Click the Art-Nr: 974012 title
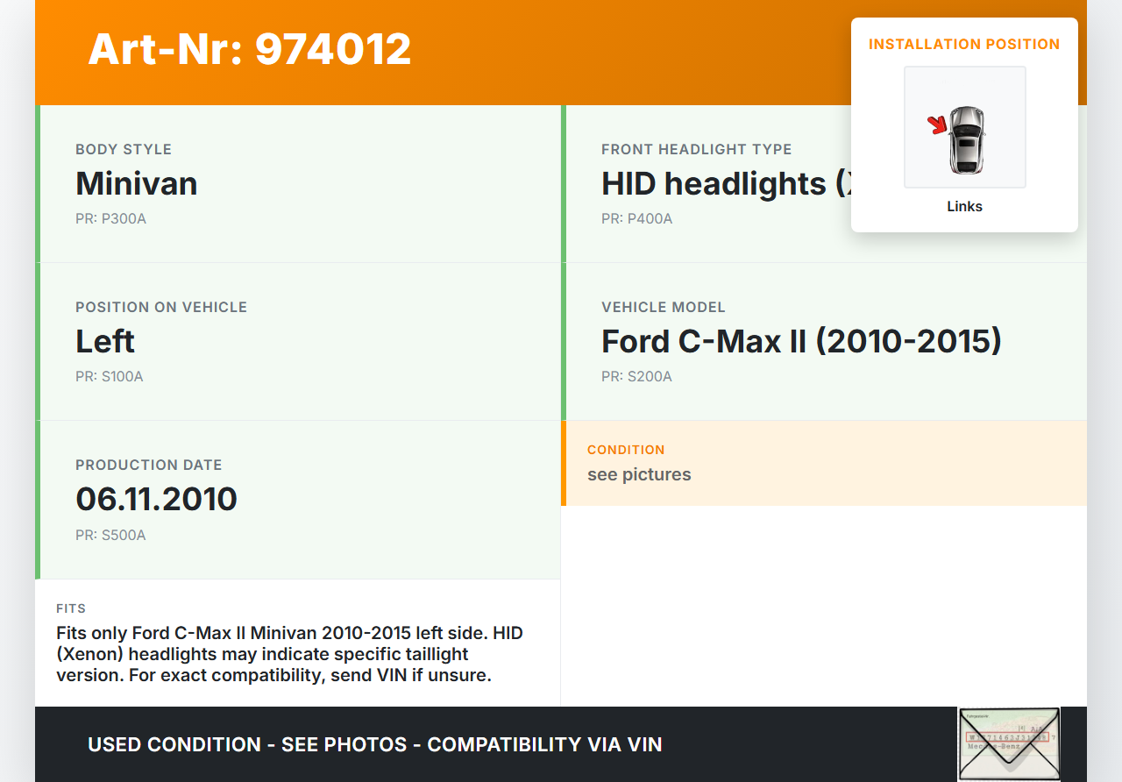Screen dimensions: 1122x782 [250, 49]
